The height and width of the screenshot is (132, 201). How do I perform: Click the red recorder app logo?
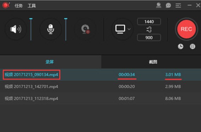6,5
